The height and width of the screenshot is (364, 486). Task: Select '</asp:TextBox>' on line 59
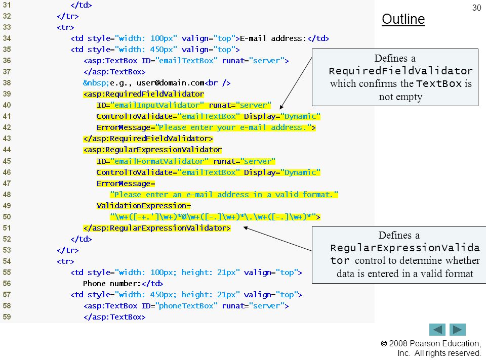tap(114, 317)
